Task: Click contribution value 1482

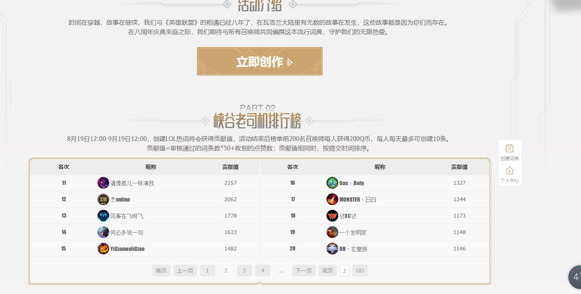Action: [x=231, y=249]
